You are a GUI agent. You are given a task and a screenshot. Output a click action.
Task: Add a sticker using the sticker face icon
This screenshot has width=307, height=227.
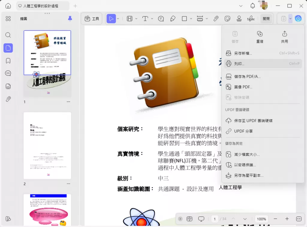coord(228,19)
